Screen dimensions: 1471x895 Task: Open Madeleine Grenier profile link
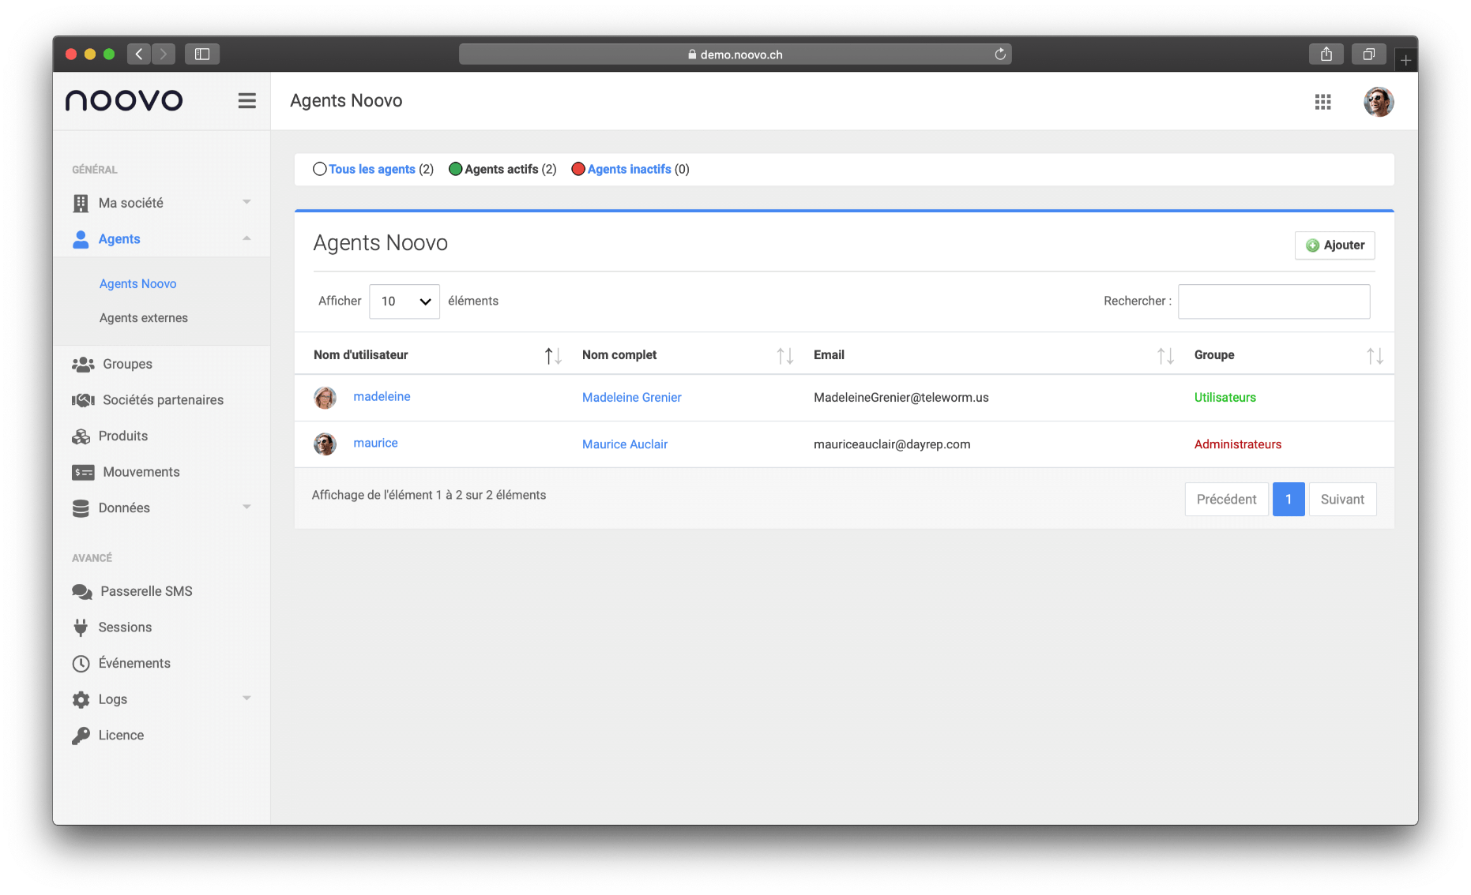(631, 398)
